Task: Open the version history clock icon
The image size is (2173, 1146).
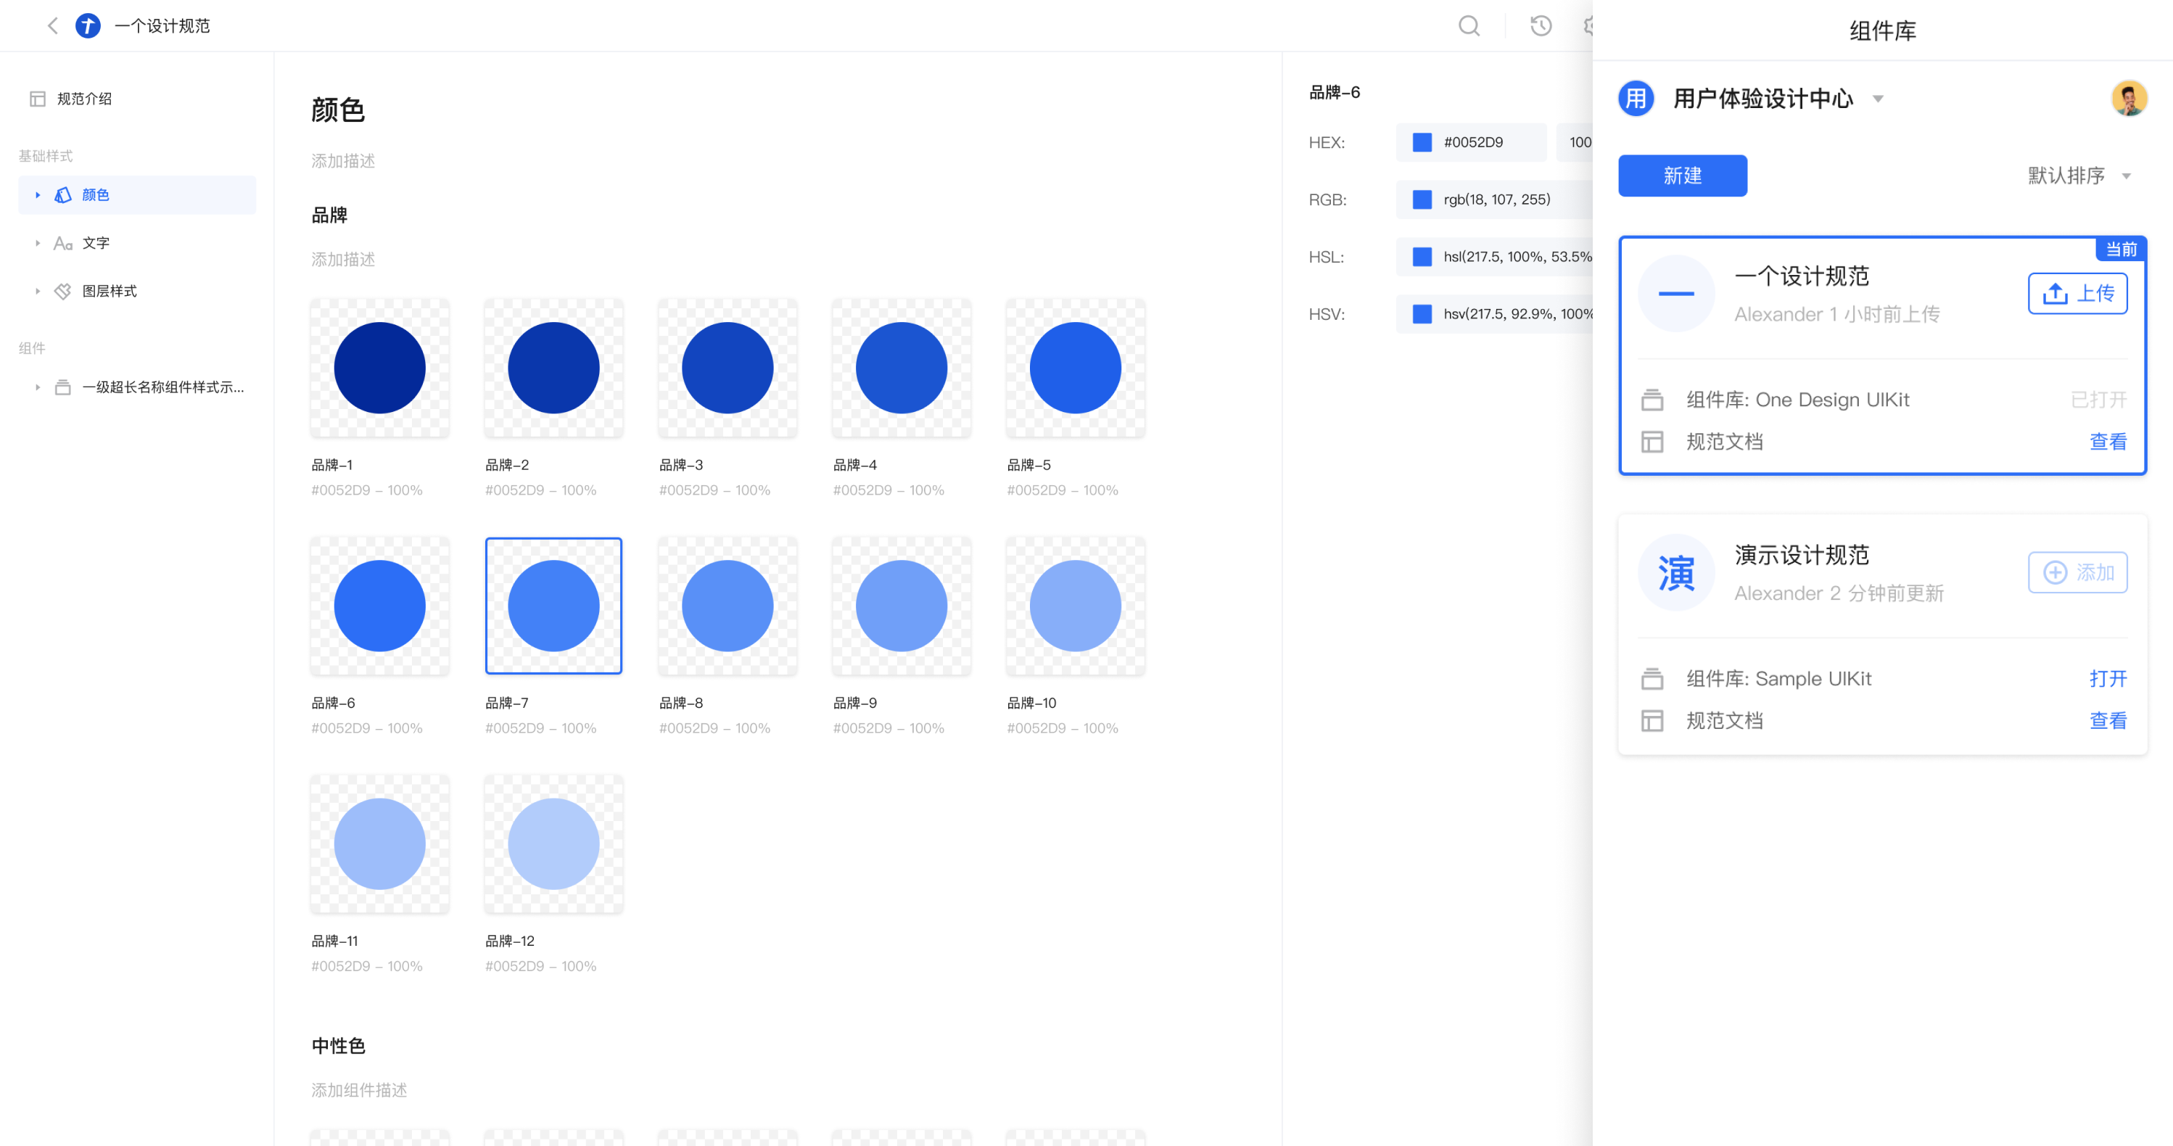Action: (1541, 26)
